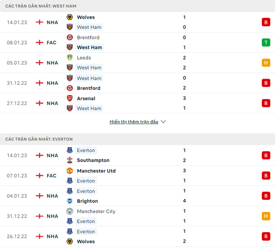Click orange H badge for Manchester City match
This screenshot has width=276, height=250.
tap(266, 216)
